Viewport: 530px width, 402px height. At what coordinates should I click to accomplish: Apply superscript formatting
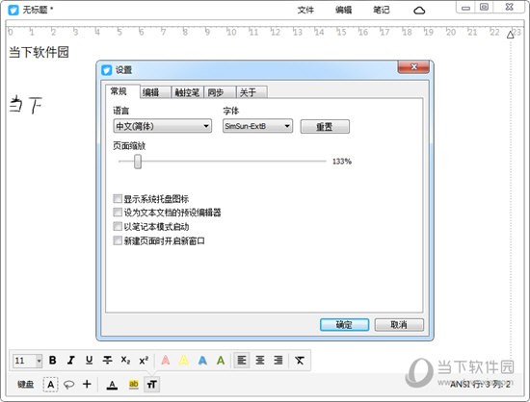[x=144, y=361]
